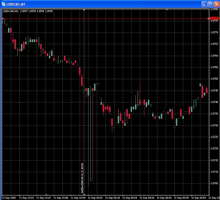Click the 1.0740 price scale label
The image size is (220, 200).
coord(214,102)
